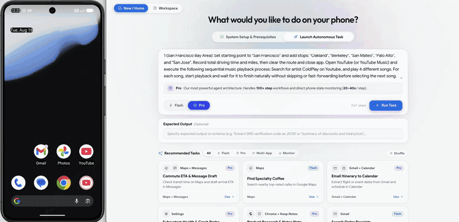Screen dimensions: 459x222
Task: Click the Pro badge on Settings card
Action: [230, 214]
